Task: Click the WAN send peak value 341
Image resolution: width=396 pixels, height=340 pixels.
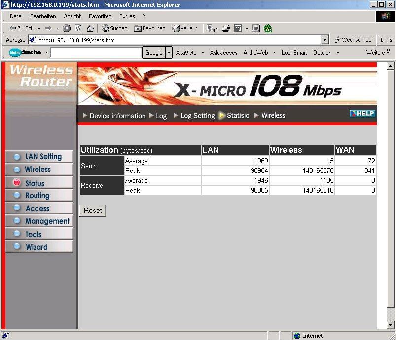Action: (369, 170)
